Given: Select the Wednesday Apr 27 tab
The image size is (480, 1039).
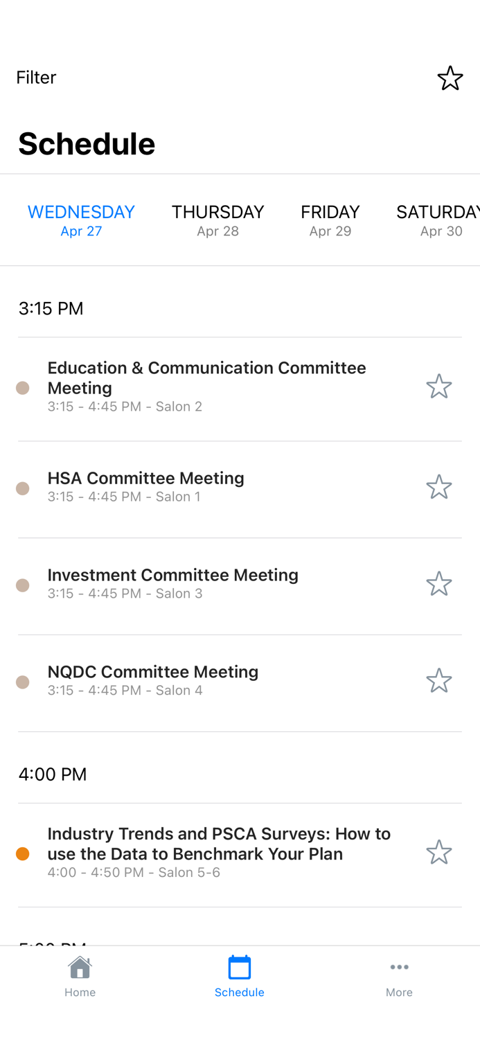Looking at the screenshot, I should tap(81, 220).
